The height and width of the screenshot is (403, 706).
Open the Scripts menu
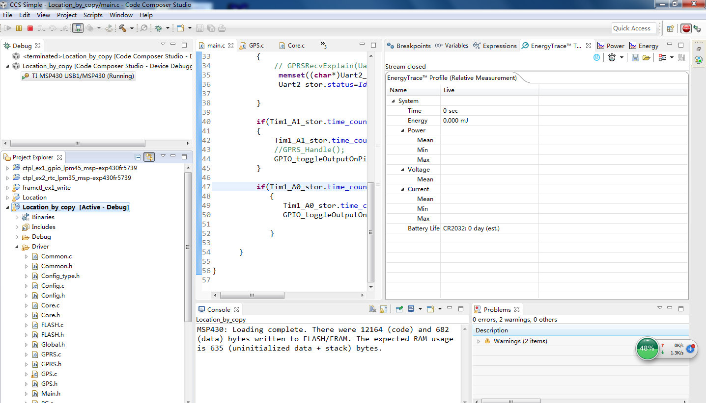click(93, 15)
